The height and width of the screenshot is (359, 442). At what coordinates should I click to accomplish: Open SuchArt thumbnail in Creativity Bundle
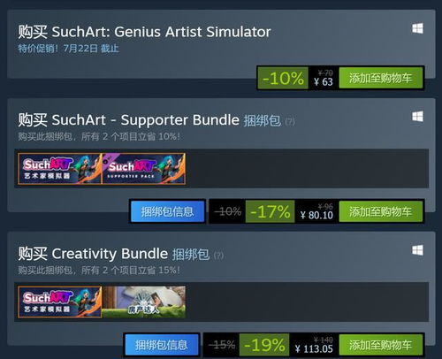(x=59, y=302)
